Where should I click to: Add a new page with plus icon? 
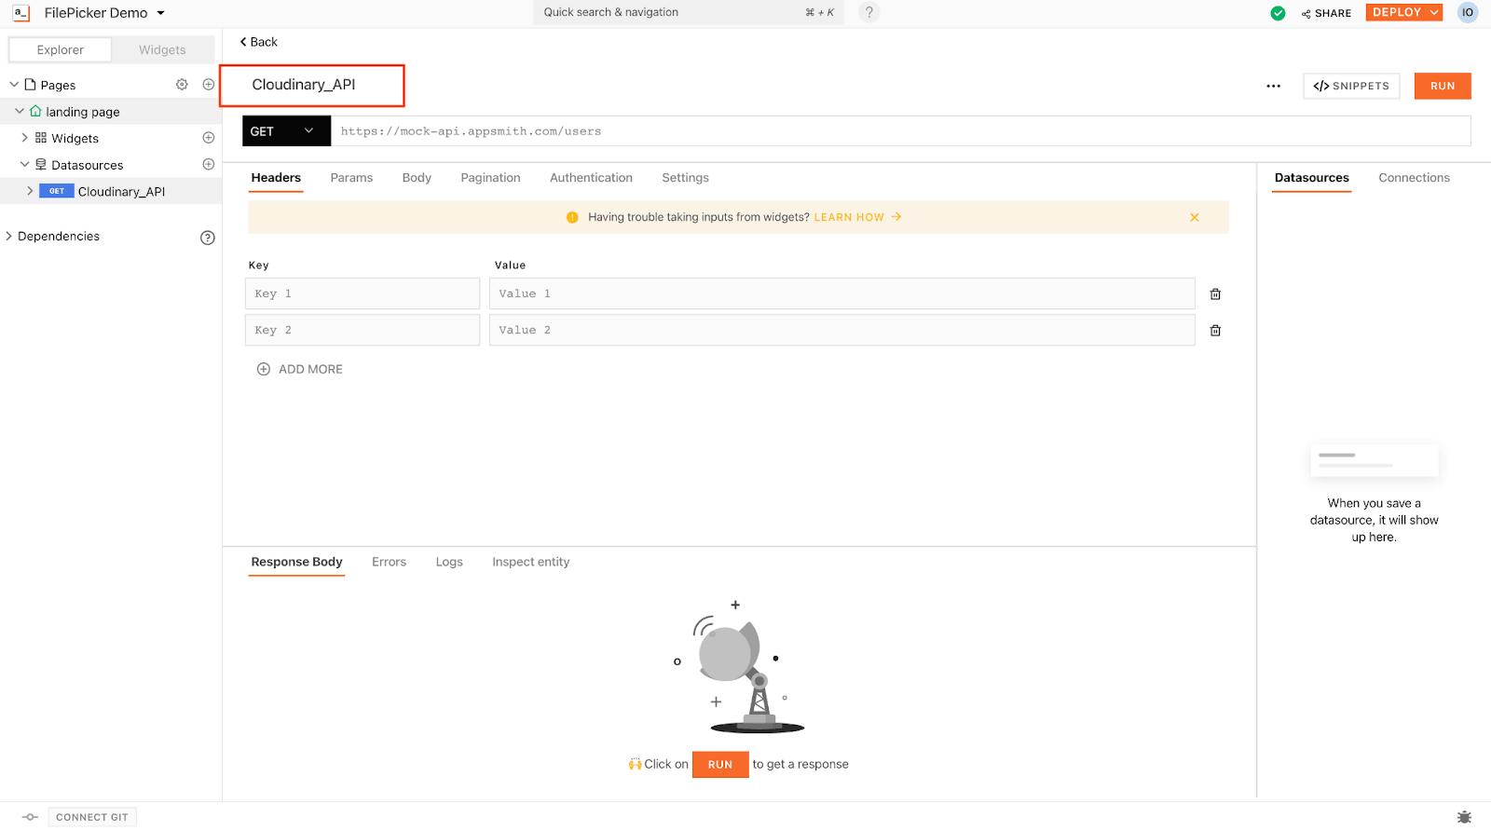(x=209, y=85)
